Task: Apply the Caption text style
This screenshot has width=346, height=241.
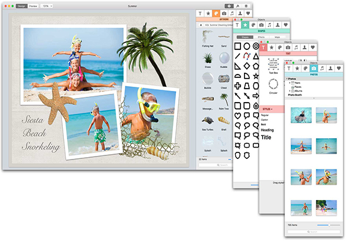Action: coord(264,120)
